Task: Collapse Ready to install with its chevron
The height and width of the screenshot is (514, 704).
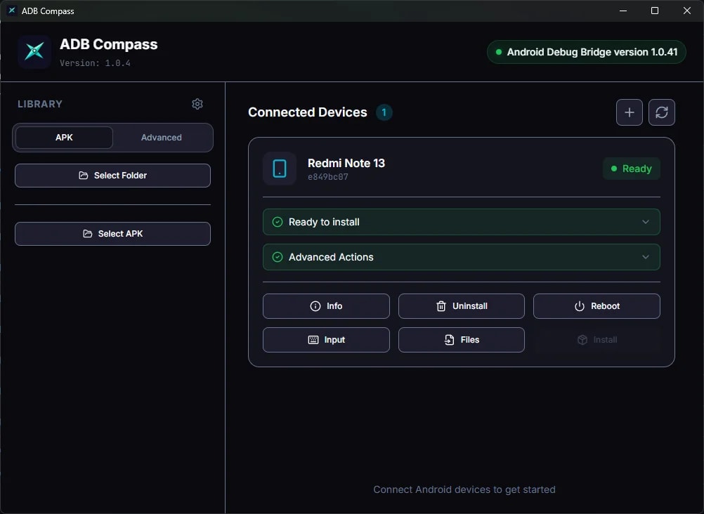Action: 645,221
